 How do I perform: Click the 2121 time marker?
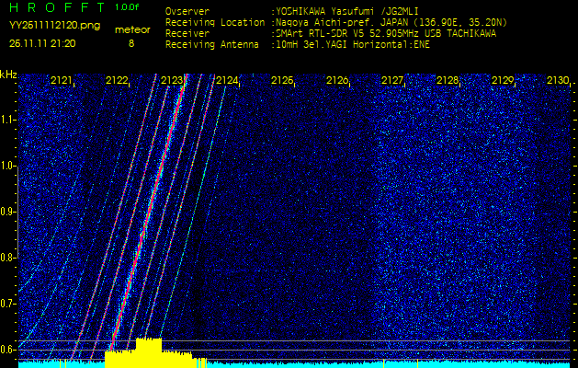point(62,81)
